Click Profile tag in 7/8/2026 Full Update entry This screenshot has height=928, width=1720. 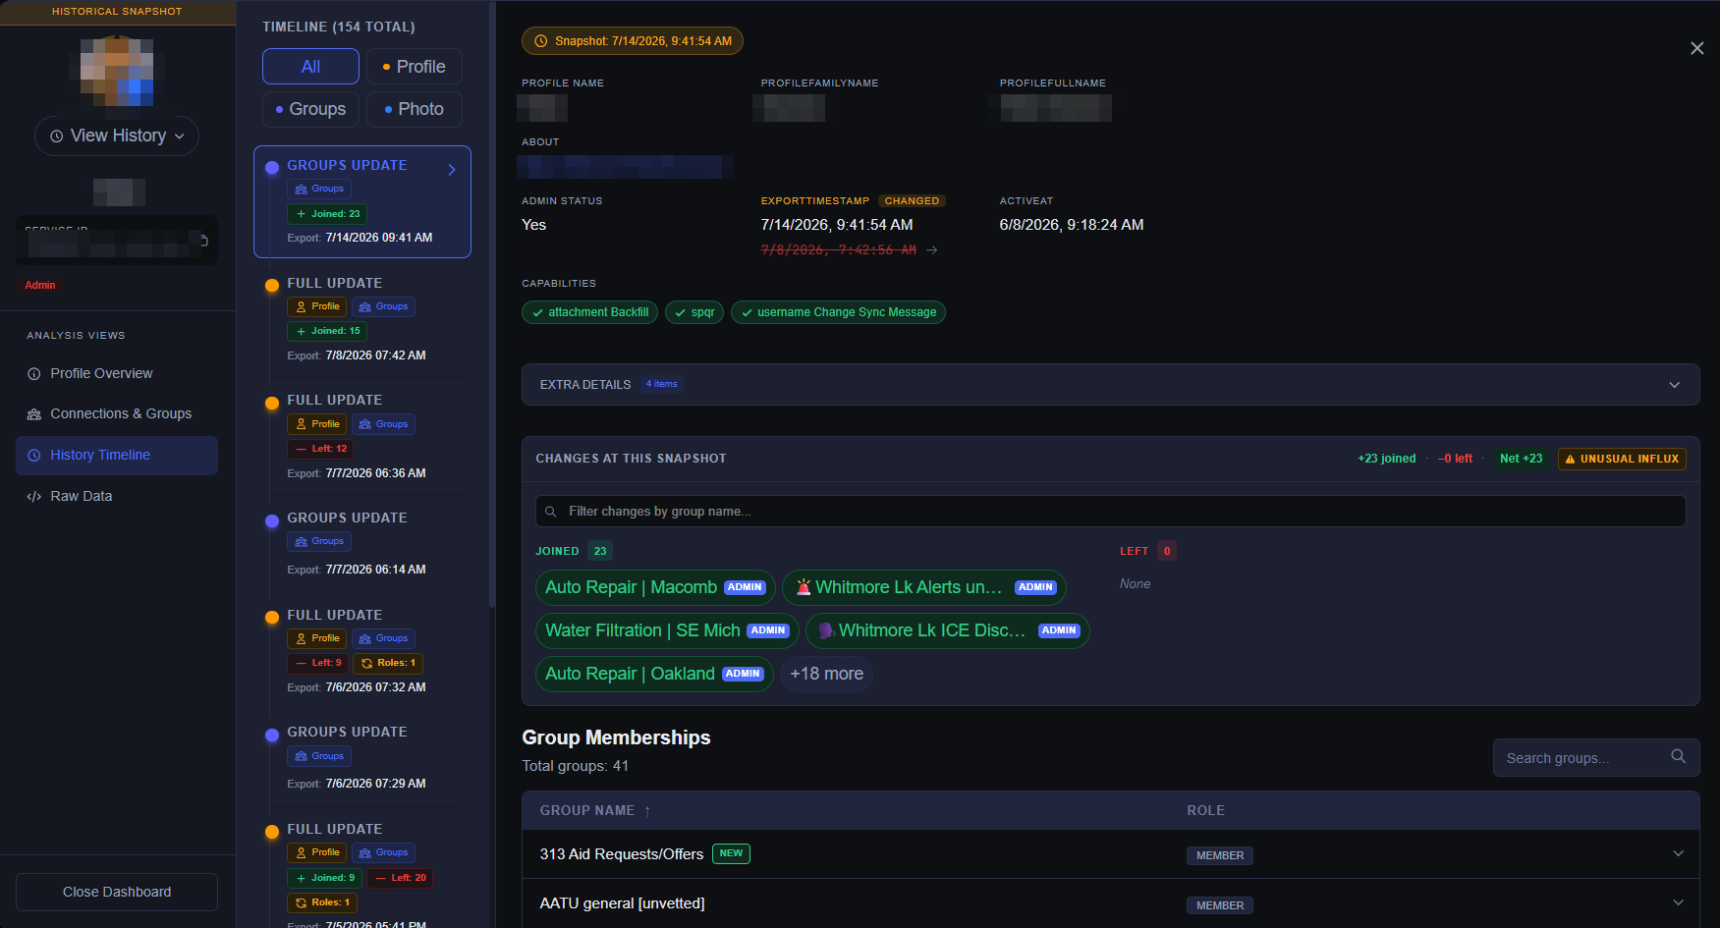tap(317, 306)
